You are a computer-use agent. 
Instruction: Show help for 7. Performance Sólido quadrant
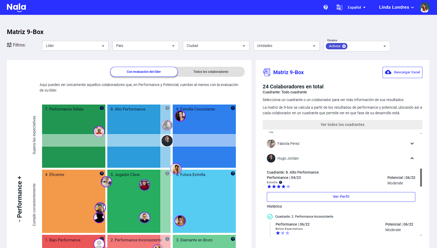[x=102, y=108]
